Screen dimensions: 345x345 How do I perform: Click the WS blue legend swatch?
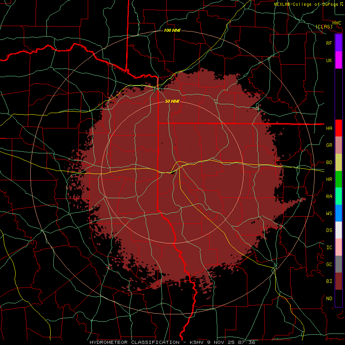click(x=338, y=213)
